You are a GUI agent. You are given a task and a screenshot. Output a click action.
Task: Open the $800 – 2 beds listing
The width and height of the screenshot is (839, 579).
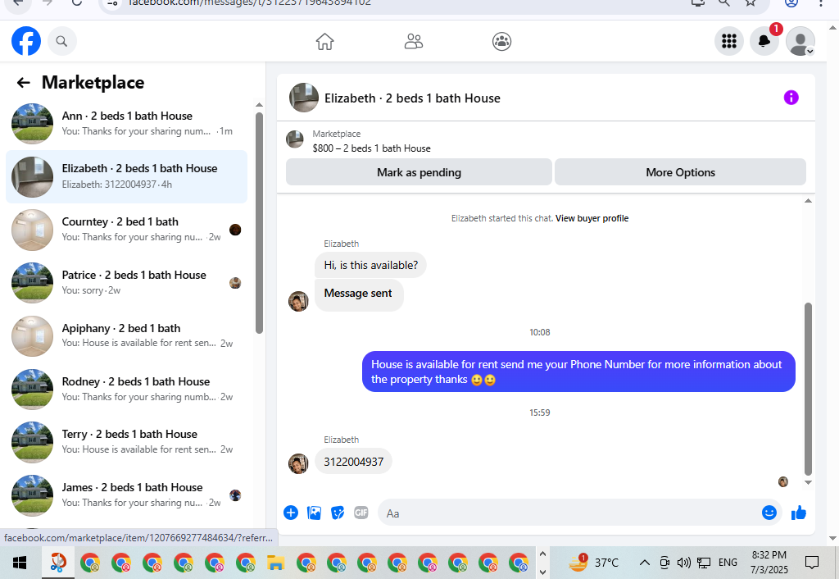[371, 148]
